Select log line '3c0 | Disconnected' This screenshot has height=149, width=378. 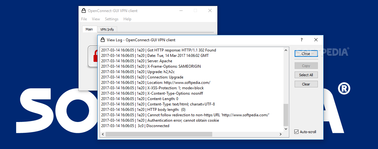tap(135, 126)
